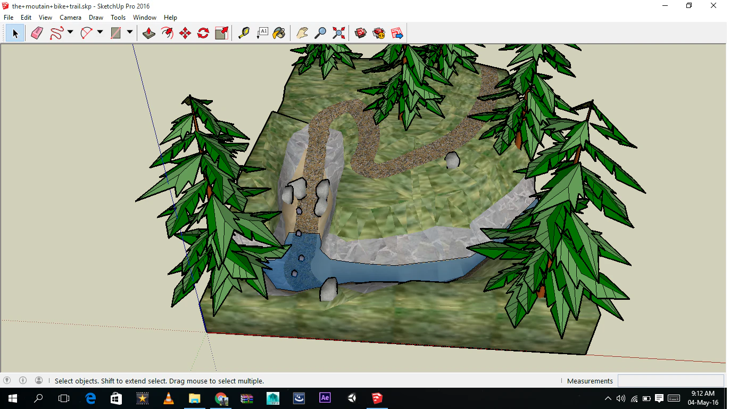Open the Camera menu
Viewport: 730px width, 409px height.
(x=70, y=18)
